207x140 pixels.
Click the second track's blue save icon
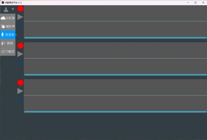(20, 63)
